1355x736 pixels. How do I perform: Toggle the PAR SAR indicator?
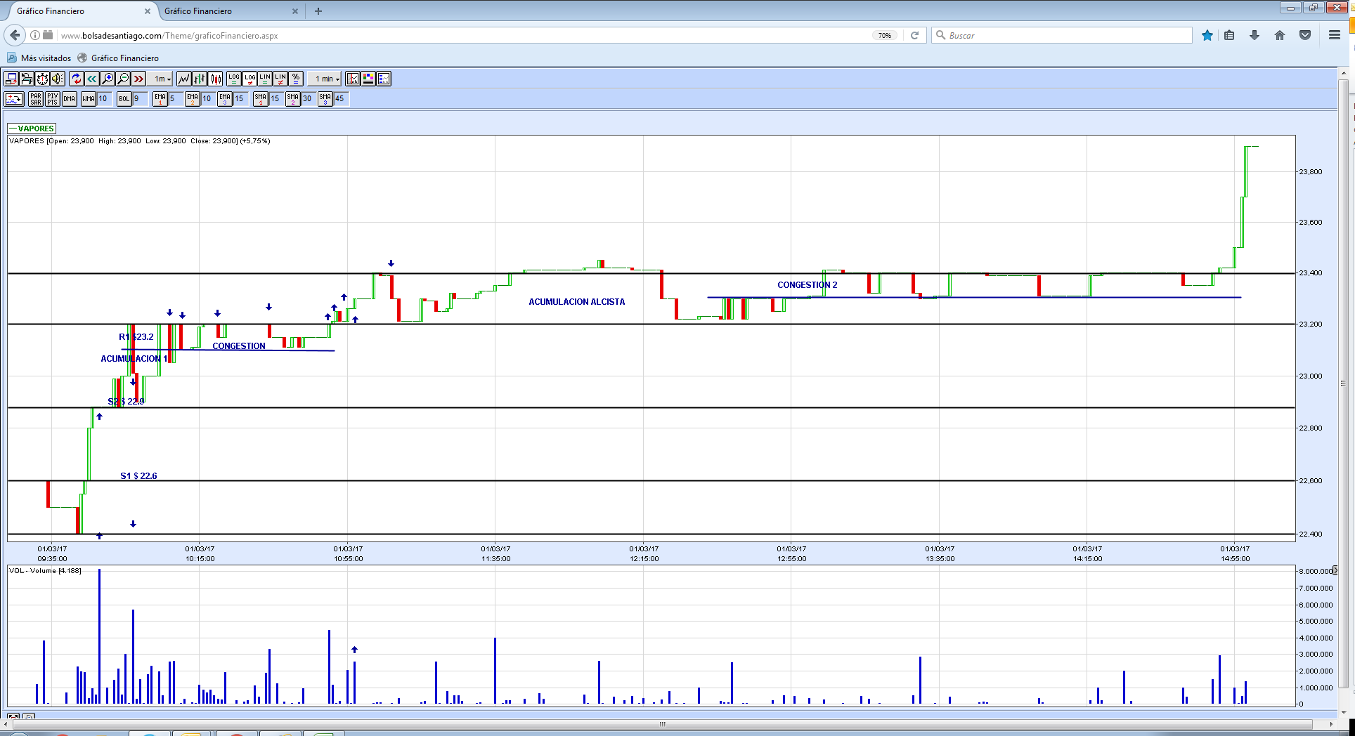click(36, 99)
